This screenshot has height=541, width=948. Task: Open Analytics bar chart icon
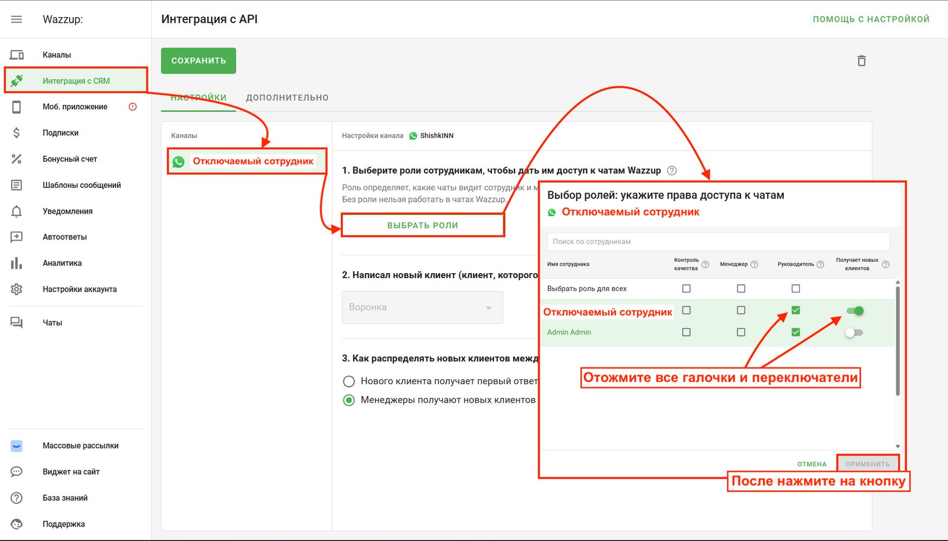[x=17, y=263]
